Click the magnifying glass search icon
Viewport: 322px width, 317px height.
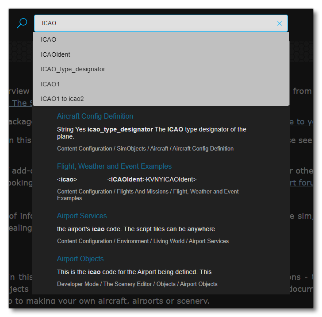tap(22, 23)
